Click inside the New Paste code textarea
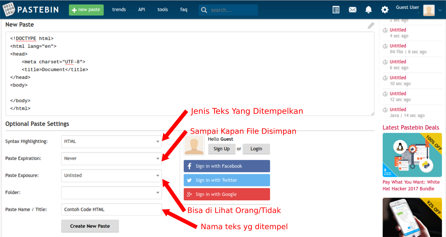This screenshot has height=237, width=446. point(190,73)
